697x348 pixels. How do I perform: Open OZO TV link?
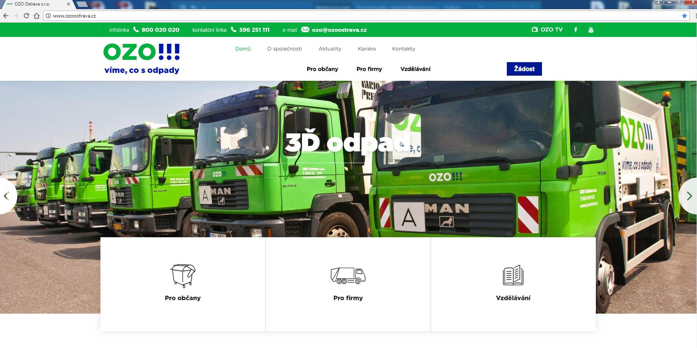point(547,30)
